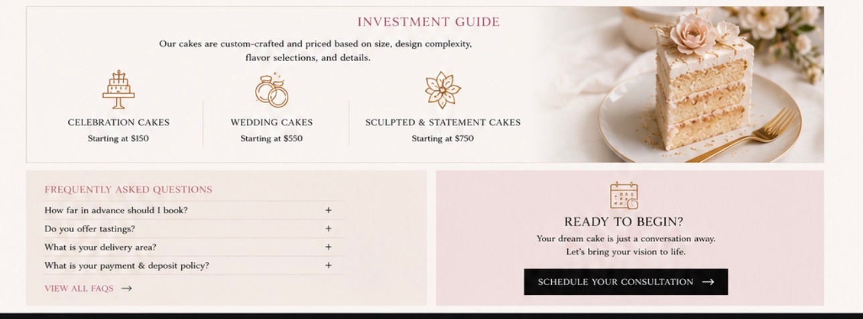Select Sculpted & Statement Cakes heading
The height and width of the screenshot is (319, 863).
pos(443,122)
